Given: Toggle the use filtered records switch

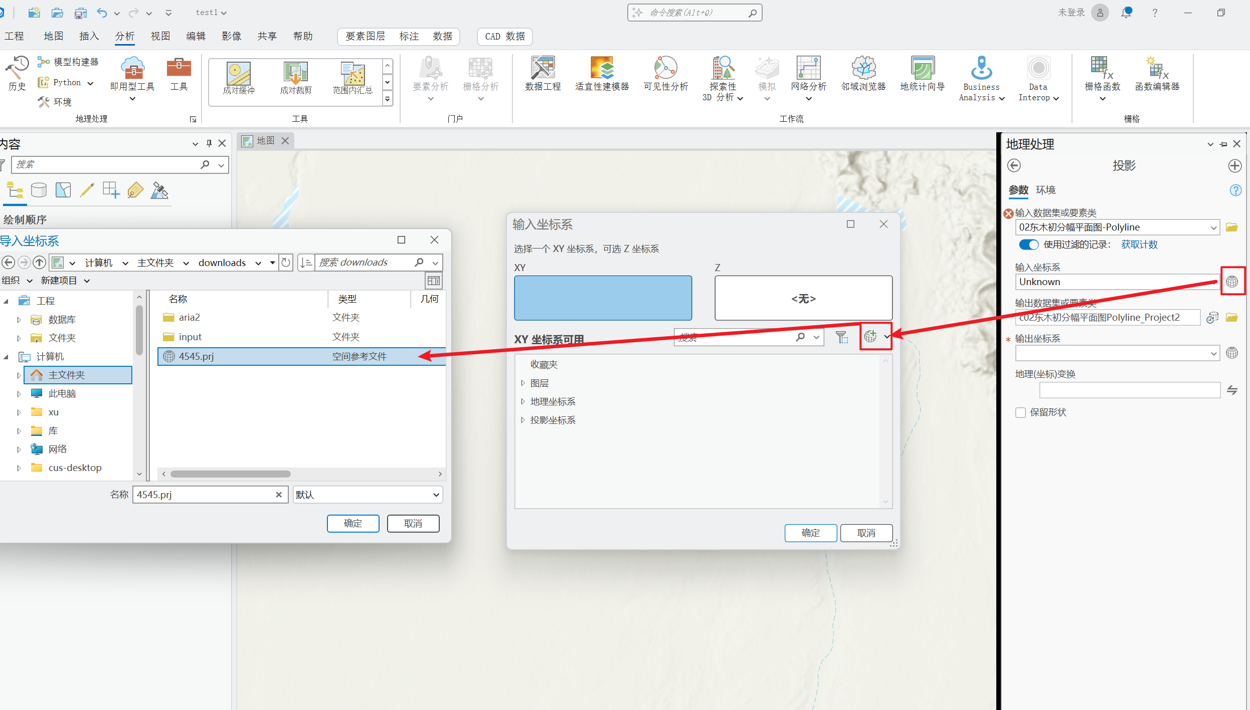Looking at the screenshot, I should 1028,245.
